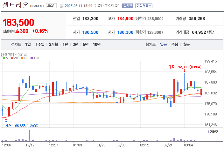This screenshot has width=224, height=148.
Task: Click the orange 60-day moving average swatch
Action: tap(22, 58)
